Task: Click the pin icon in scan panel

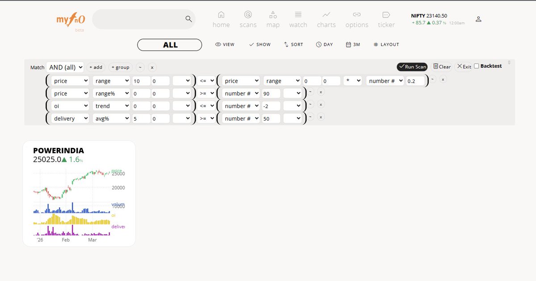Action: pos(509,63)
